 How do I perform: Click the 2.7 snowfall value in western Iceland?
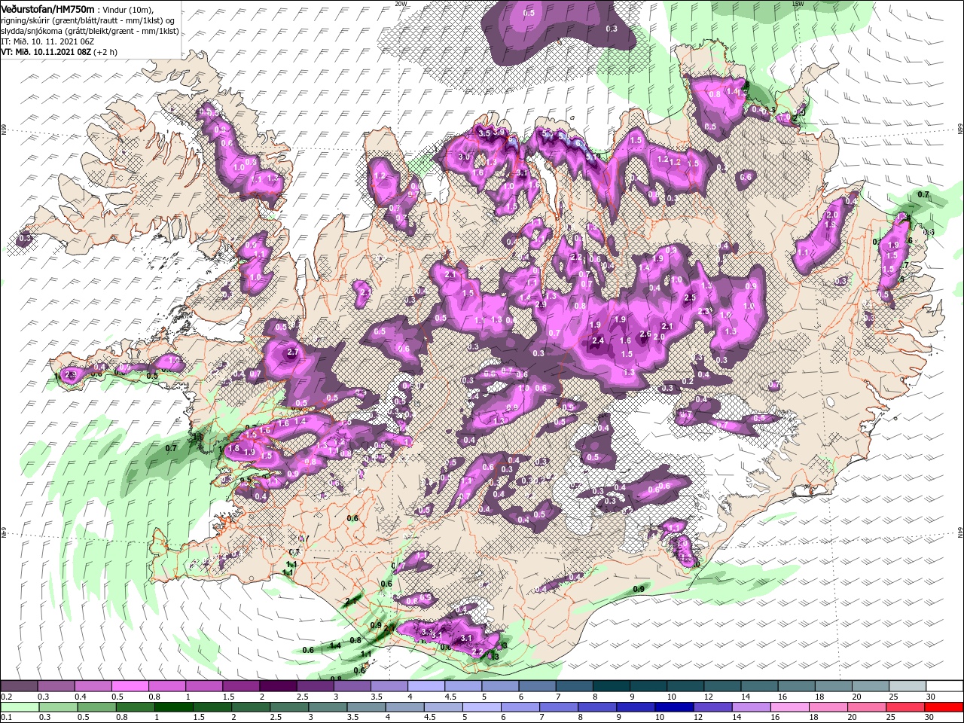[294, 352]
